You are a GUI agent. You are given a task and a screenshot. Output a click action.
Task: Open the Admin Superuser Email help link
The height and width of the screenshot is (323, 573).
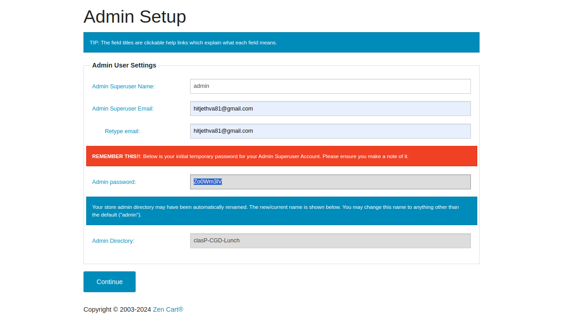pos(122,109)
